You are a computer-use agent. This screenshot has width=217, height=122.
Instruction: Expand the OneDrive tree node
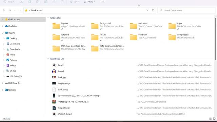pyautogui.click(x=2, y=26)
